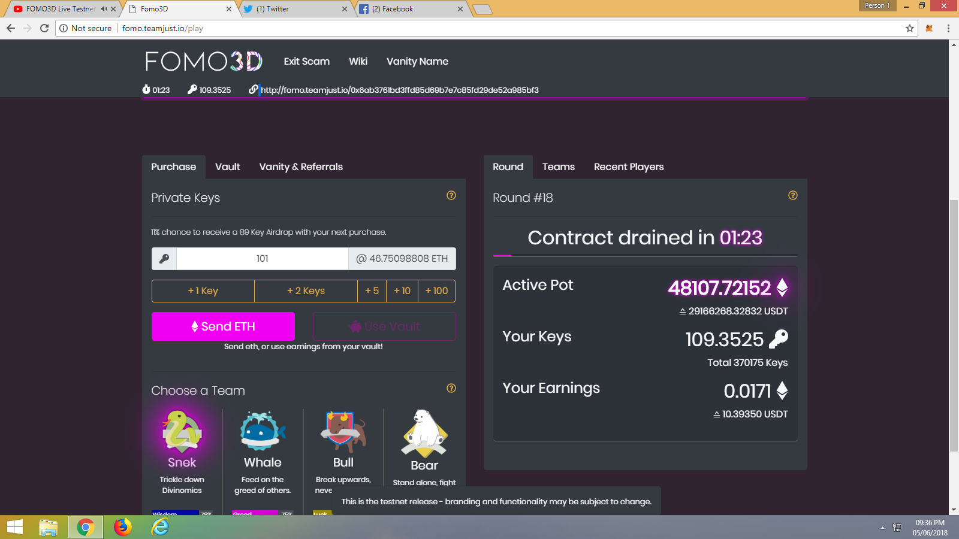Image resolution: width=959 pixels, height=539 pixels.
Task: Switch to the Vault tab
Action: point(228,167)
